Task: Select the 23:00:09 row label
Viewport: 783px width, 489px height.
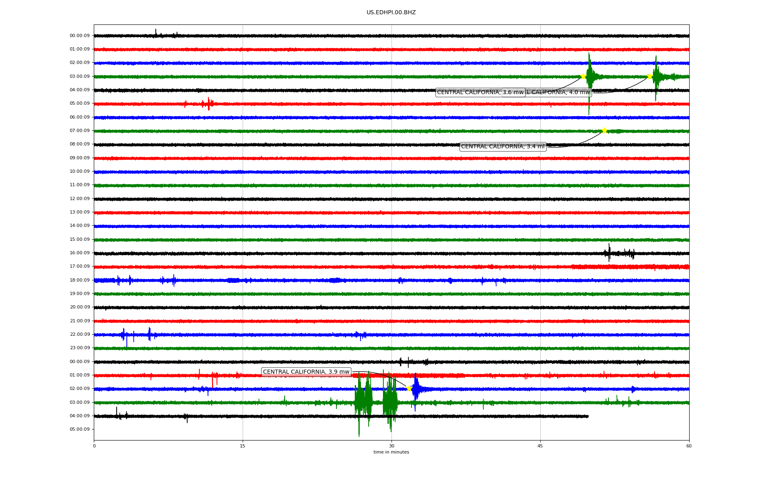Action: click(x=80, y=348)
